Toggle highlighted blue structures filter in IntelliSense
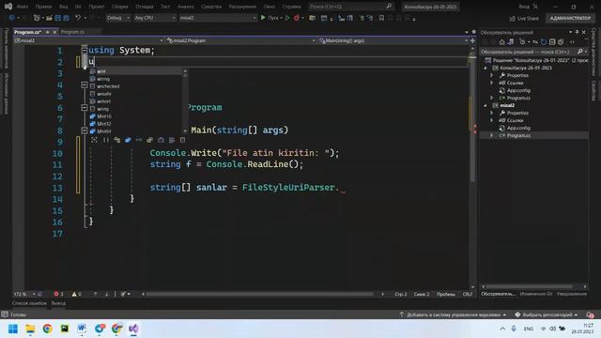The width and height of the screenshot is (601, 338). point(128,140)
